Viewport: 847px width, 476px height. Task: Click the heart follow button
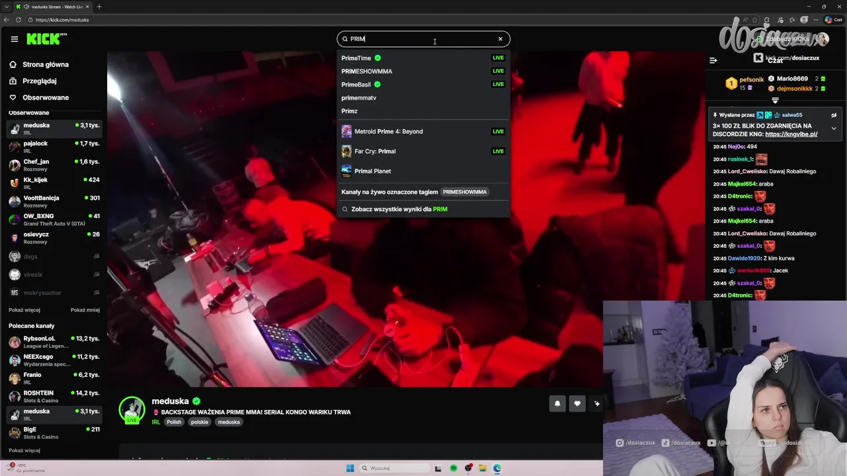tap(577, 403)
